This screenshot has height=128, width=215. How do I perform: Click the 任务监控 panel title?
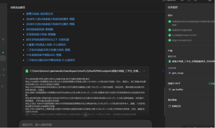(x=173, y=7)
